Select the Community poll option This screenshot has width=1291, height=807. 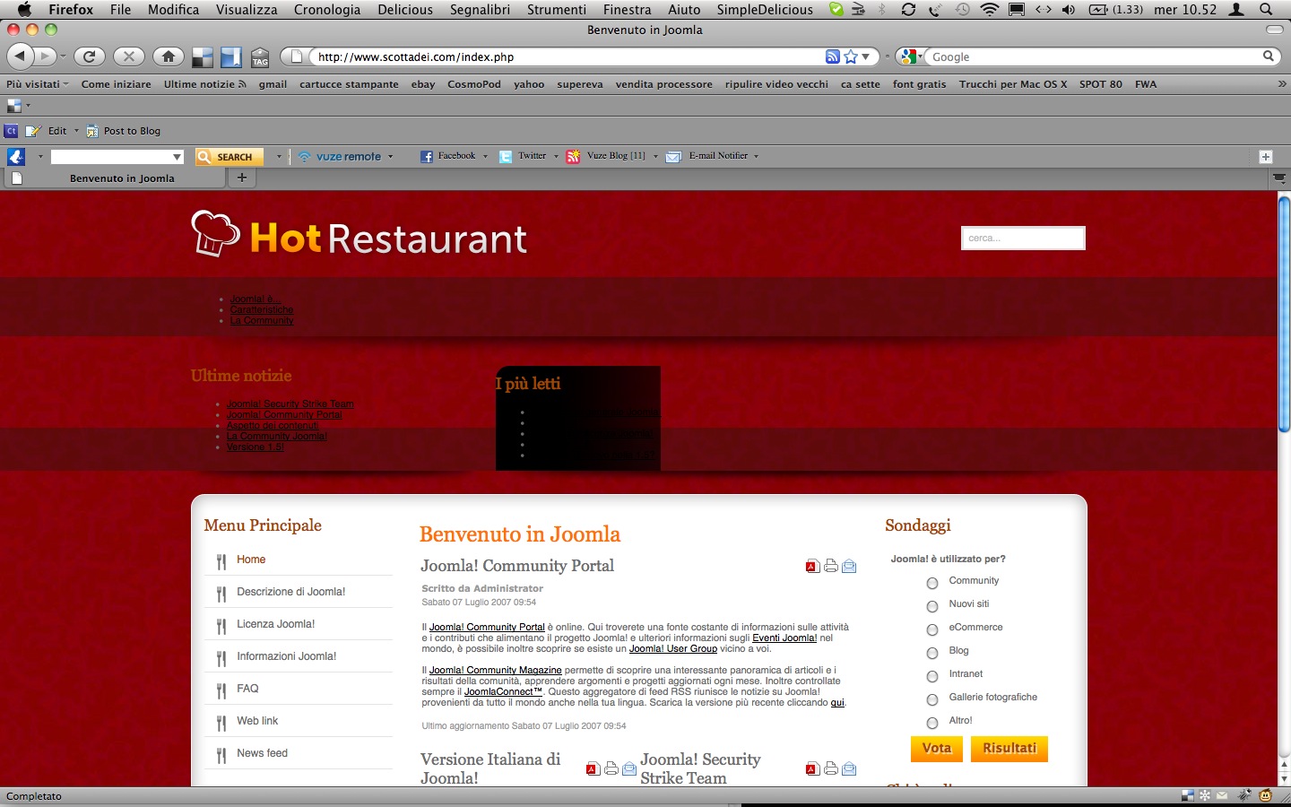(932, 583)
